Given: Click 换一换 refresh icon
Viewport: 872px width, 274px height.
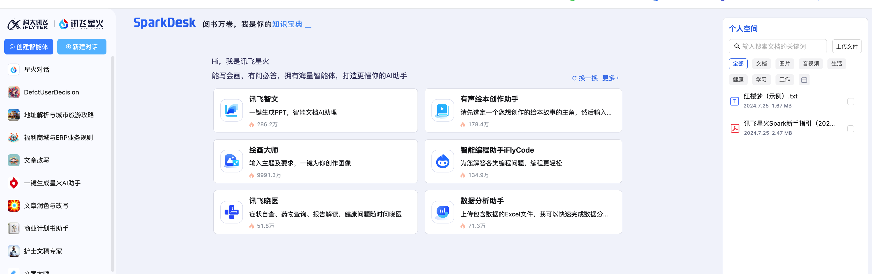Looking at the screenshot, I should click(x=574, y=78).
